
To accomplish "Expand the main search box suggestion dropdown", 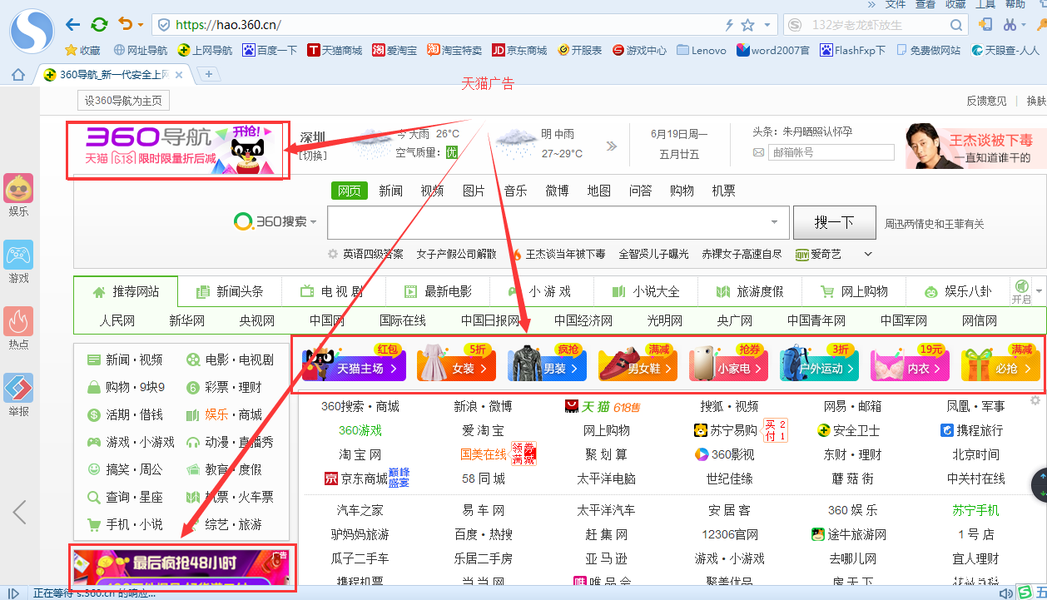I will click(775, 222).
